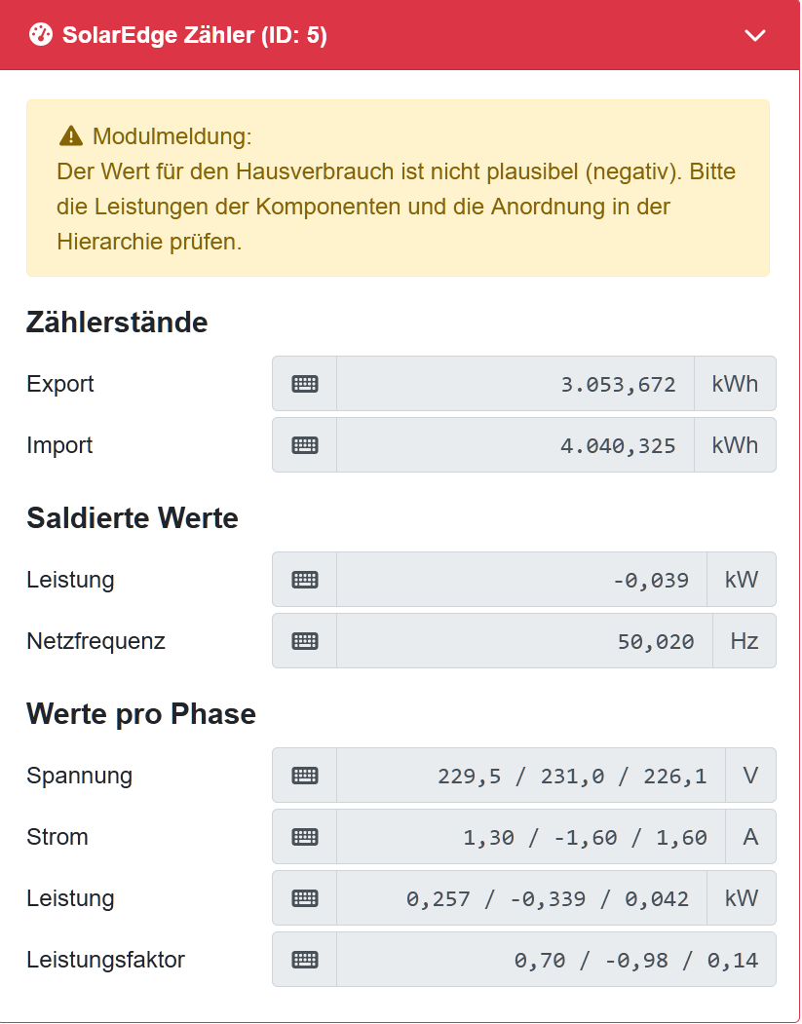
Task: Click the yellow Modulmeldung warning message box
Action: (x=398, y=188)
